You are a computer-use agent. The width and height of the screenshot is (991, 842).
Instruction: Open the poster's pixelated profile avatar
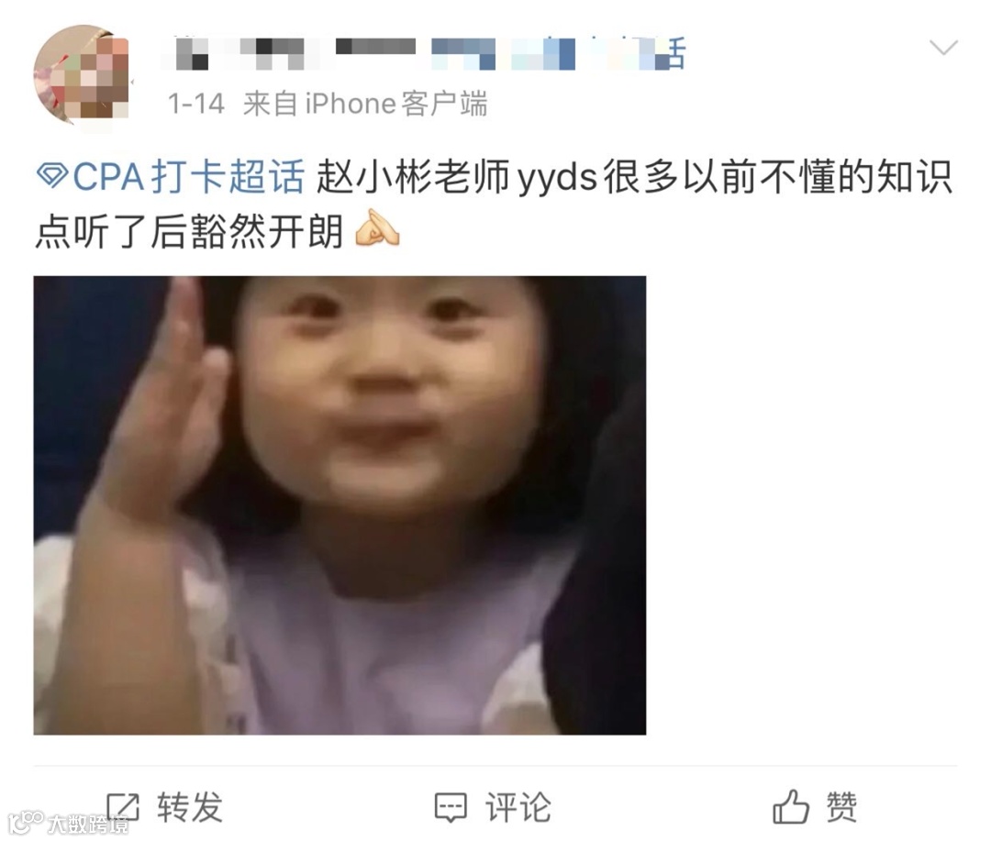[82, 74]
